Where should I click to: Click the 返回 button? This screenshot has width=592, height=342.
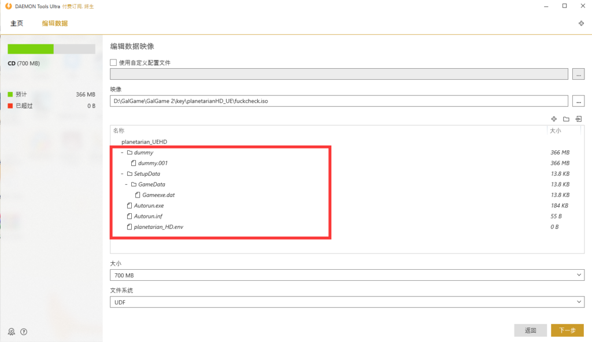[530, 330]
